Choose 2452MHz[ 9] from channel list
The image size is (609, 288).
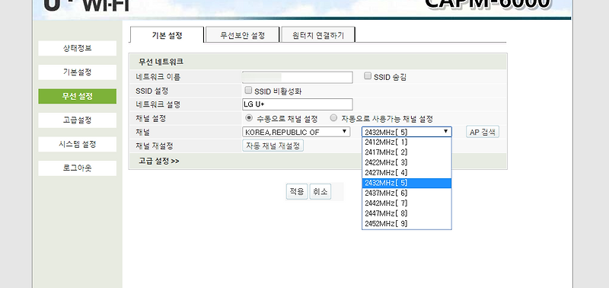click(407, 223)
